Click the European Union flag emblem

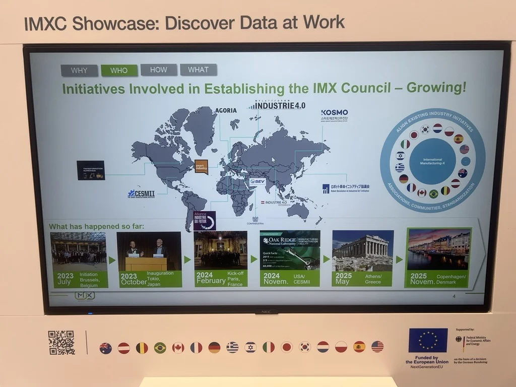click(x=428, y=340)
